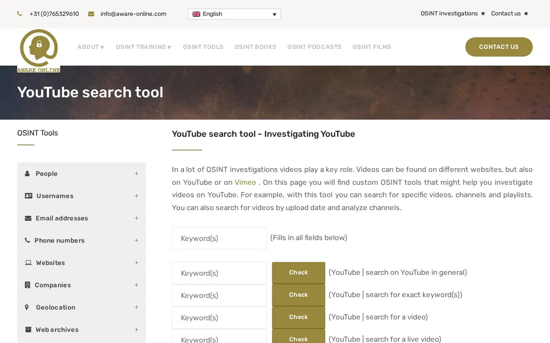The height and width of the screenshot is (343, 550).
Task: Click Check for exact keyword(s) search
Action: [x=299, y=295]
